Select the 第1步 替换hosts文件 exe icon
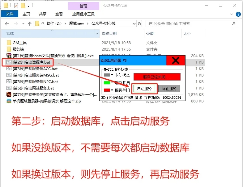The image size is (243, 187). [x=9, y=56]
